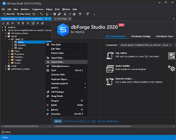
Task: Click the delete X icon in Database Explorer toolbar
Action: 8,23
